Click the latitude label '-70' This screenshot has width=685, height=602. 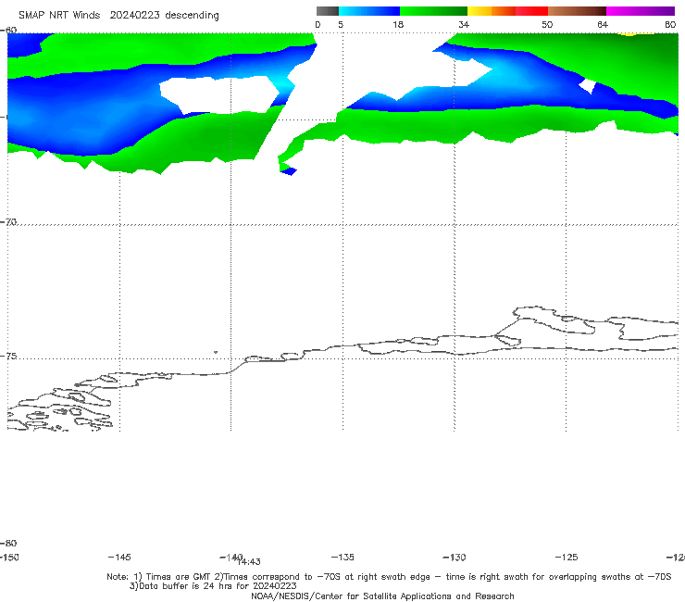tap(8, 222)
